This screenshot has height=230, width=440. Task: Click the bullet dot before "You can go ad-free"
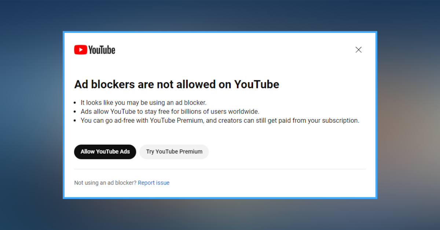click(76, 121)
